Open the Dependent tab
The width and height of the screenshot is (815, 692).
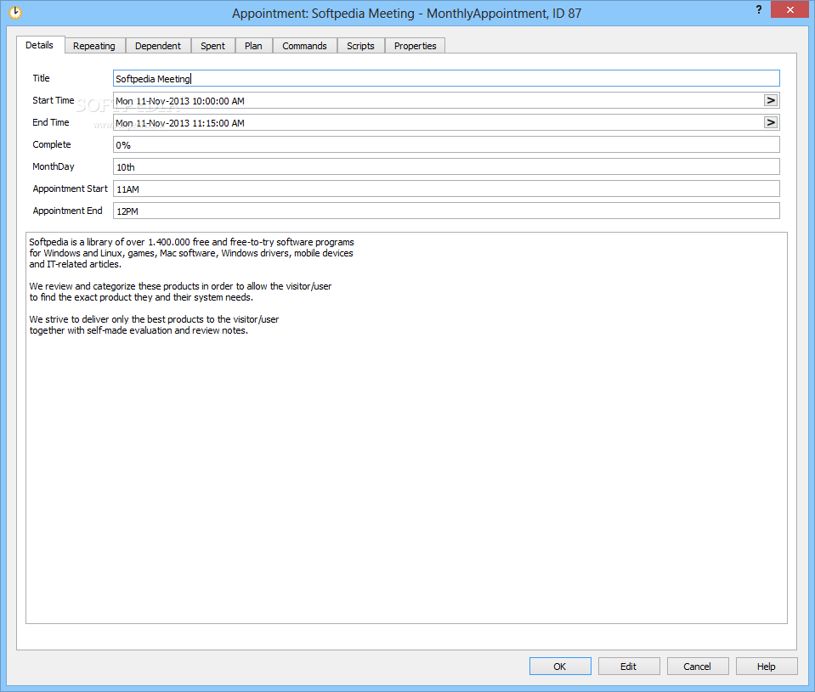[x=158, y=46]
